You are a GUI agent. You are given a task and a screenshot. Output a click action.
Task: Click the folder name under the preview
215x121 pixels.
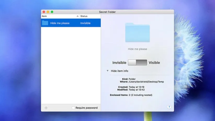137,49
